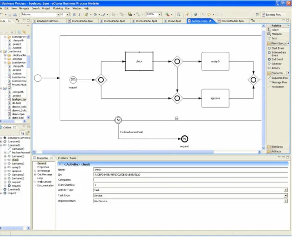
Task: Expand the In Message properties node
Action: tap(35, 171)
